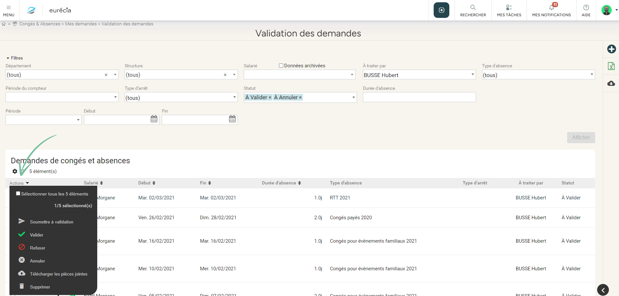Enable the Données archivées checkbox
The height and width of the screenshot is (296, 619).
point(281,66)
